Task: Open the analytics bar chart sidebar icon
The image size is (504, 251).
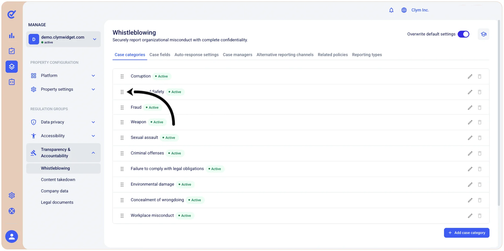Action: (12, 35)
